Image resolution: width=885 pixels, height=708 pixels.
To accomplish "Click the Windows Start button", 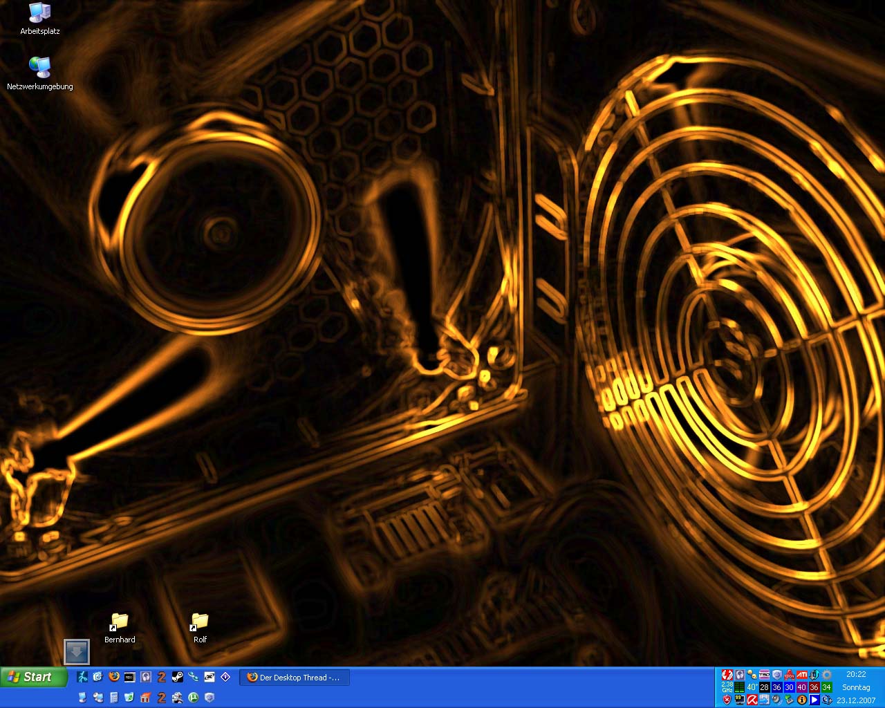I will 34,677.
